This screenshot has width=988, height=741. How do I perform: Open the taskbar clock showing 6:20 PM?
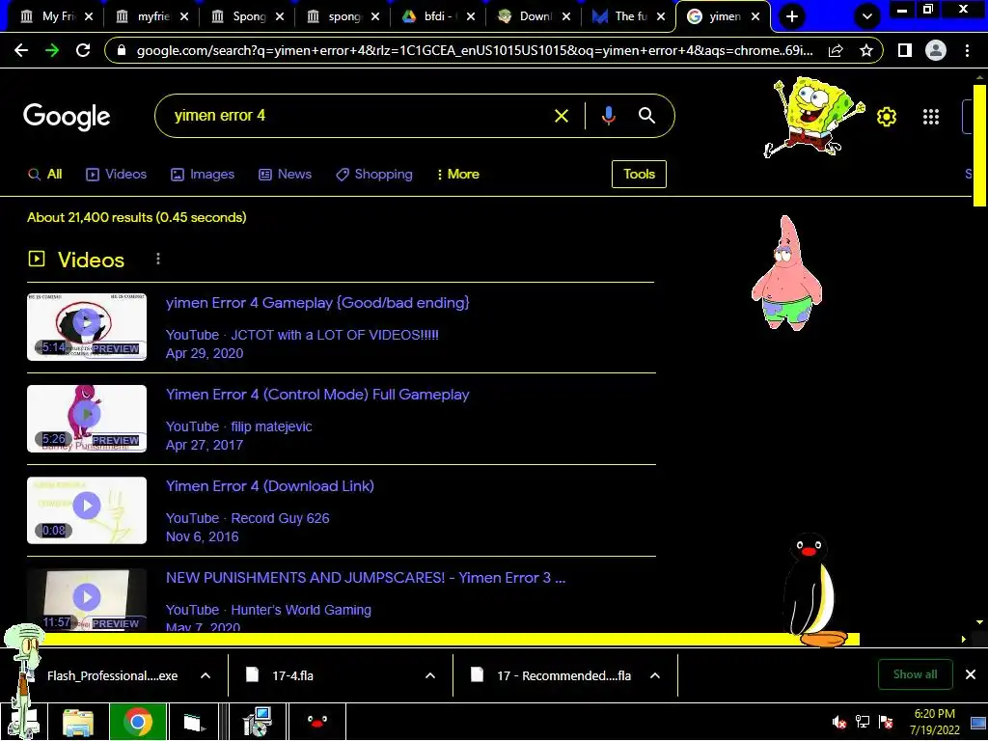tap(934, 722)
